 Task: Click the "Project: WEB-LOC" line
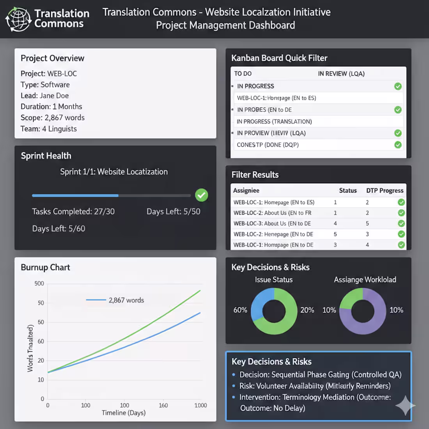coord(49,74)
